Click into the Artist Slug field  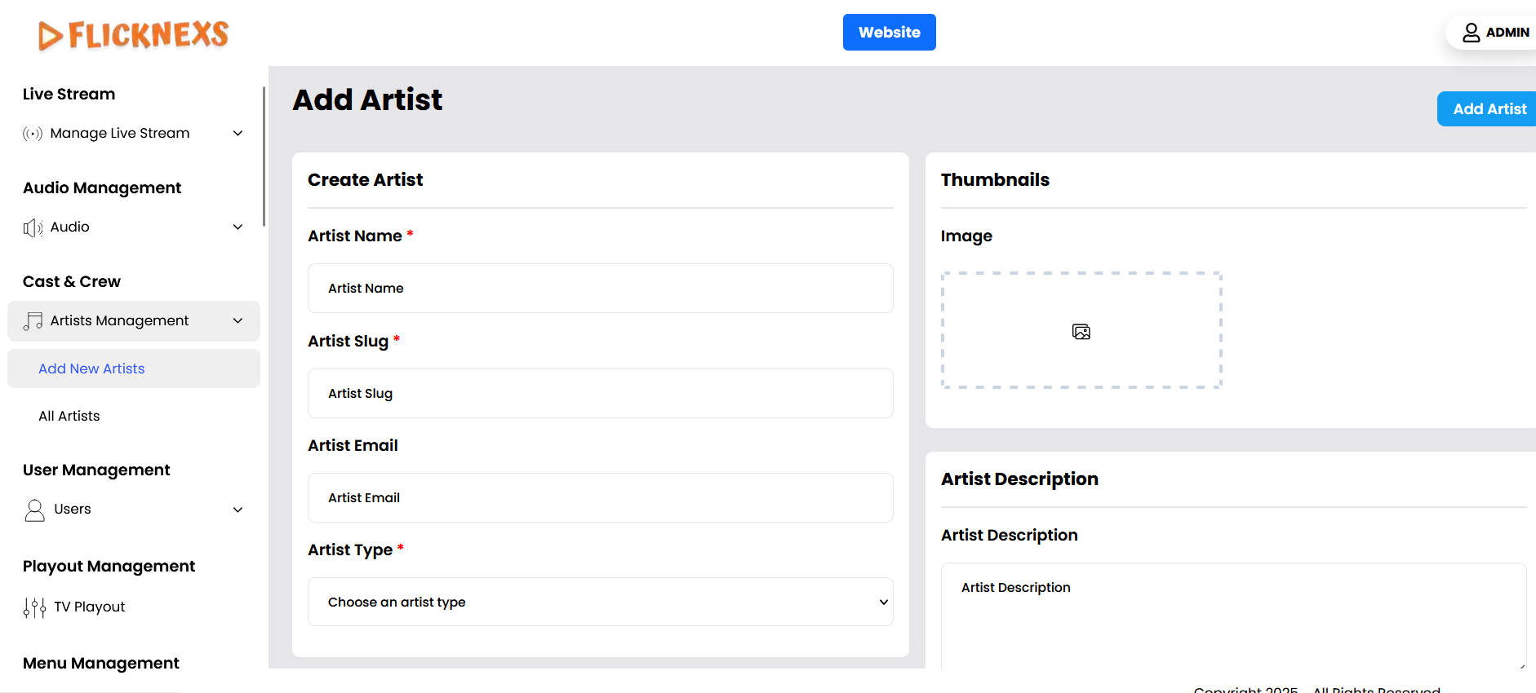[x=600, y=394]
